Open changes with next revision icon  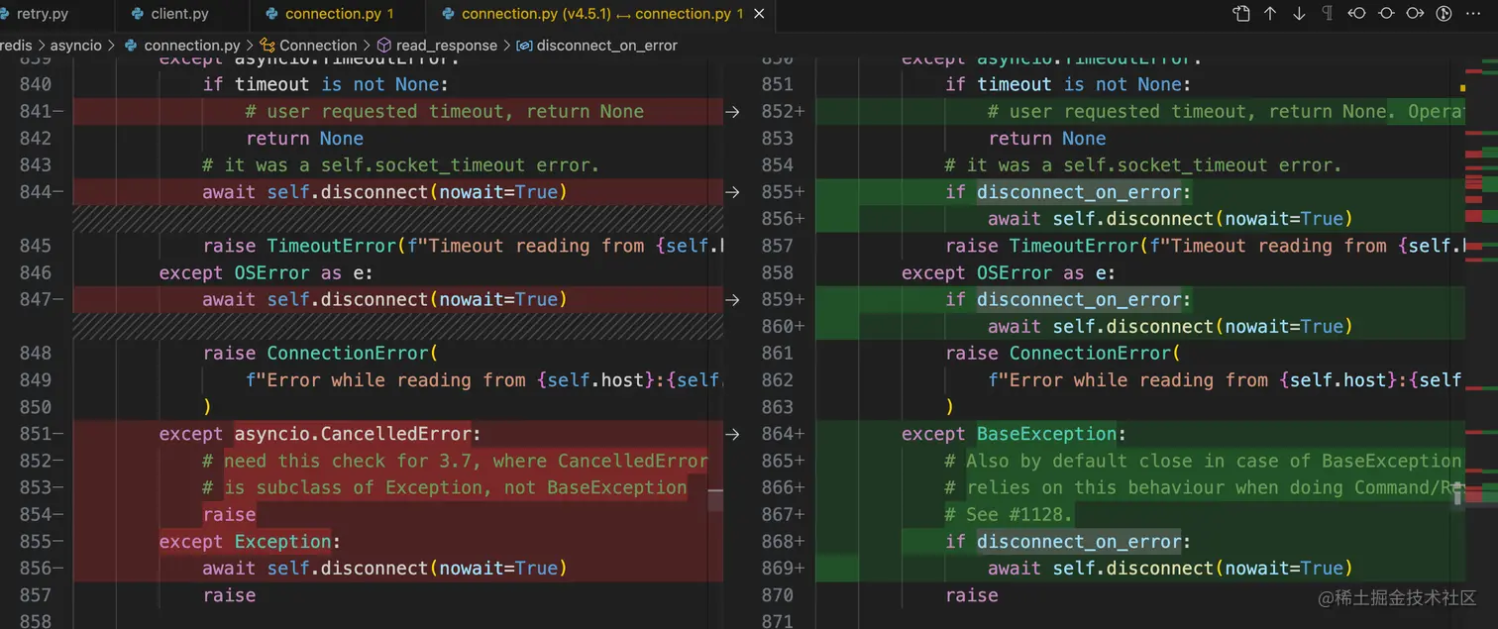[1415, 14]
